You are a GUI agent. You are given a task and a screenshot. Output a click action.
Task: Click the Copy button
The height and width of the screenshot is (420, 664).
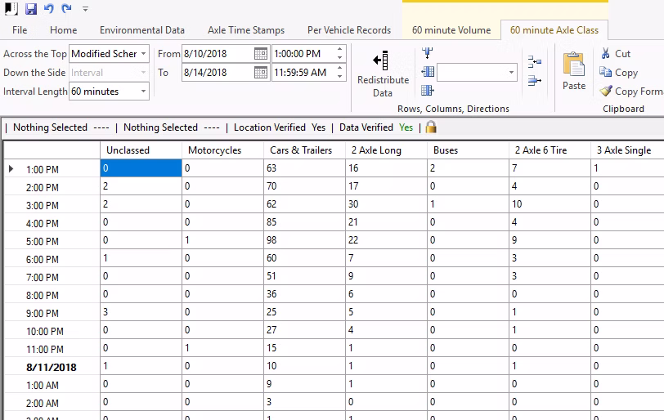click(x=619, y=73)
